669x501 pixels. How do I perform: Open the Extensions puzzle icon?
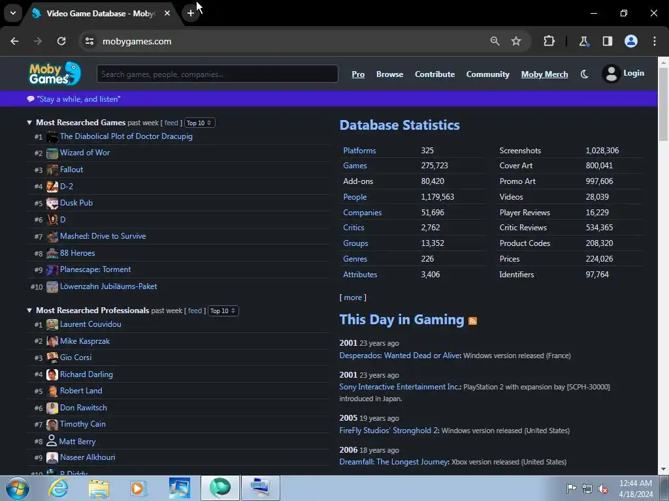pos(549,41)
